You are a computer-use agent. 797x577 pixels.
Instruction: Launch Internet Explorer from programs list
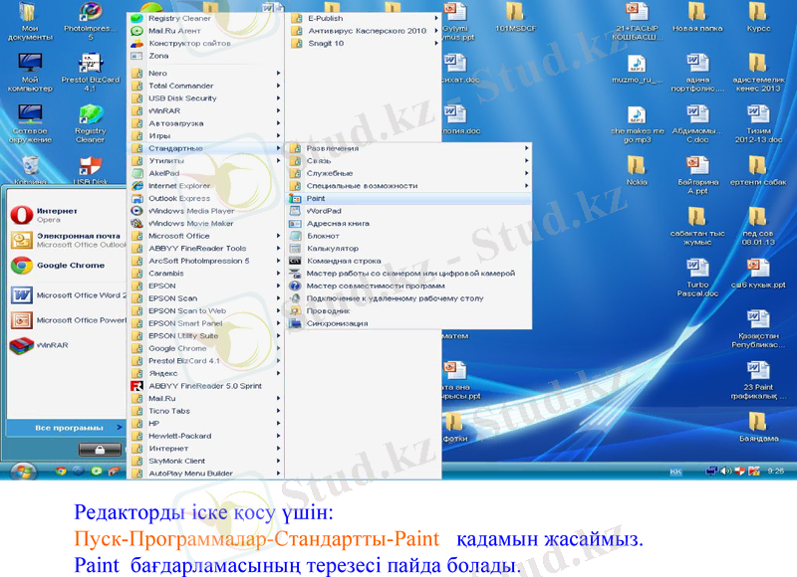tap(178, 186)
